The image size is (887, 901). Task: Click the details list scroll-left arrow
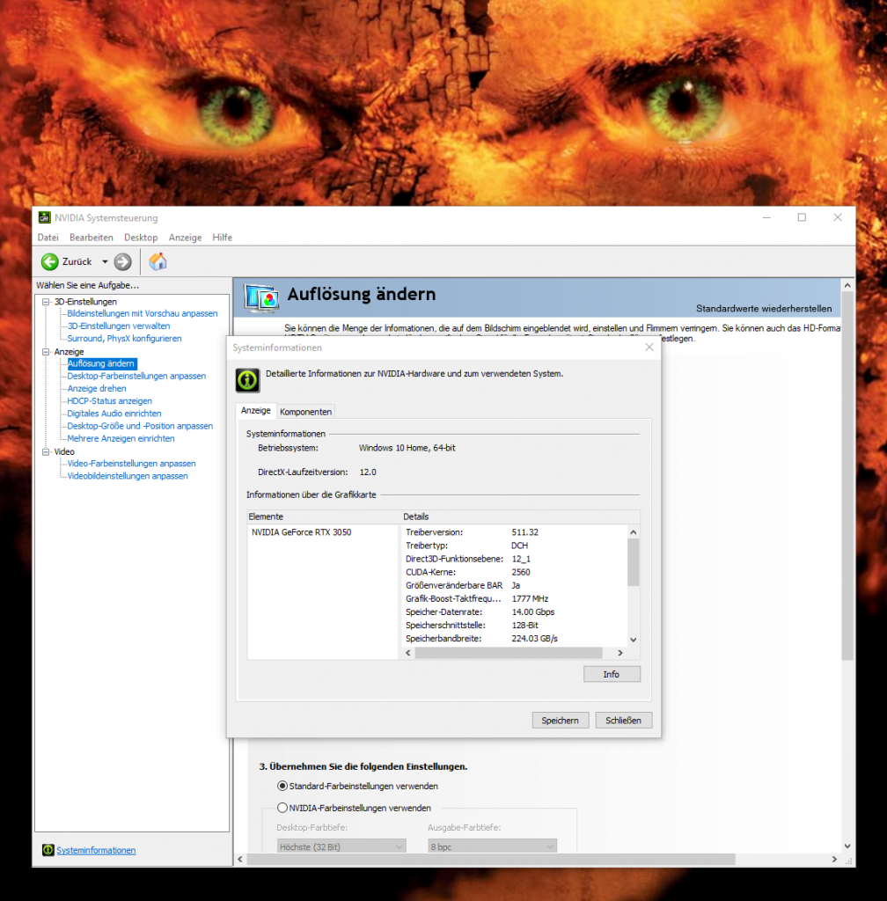click(x=408, y=653)
